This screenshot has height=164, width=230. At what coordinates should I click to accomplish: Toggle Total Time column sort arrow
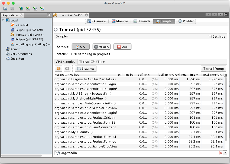tap(197, 75)
